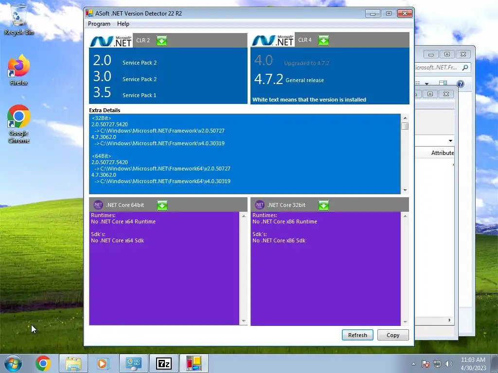
Task: Click Extra Details scrollbar up arrow
Action: pos(405,118)
